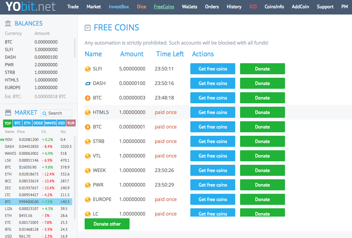Select the DOGE market tab

coord(38,123)
